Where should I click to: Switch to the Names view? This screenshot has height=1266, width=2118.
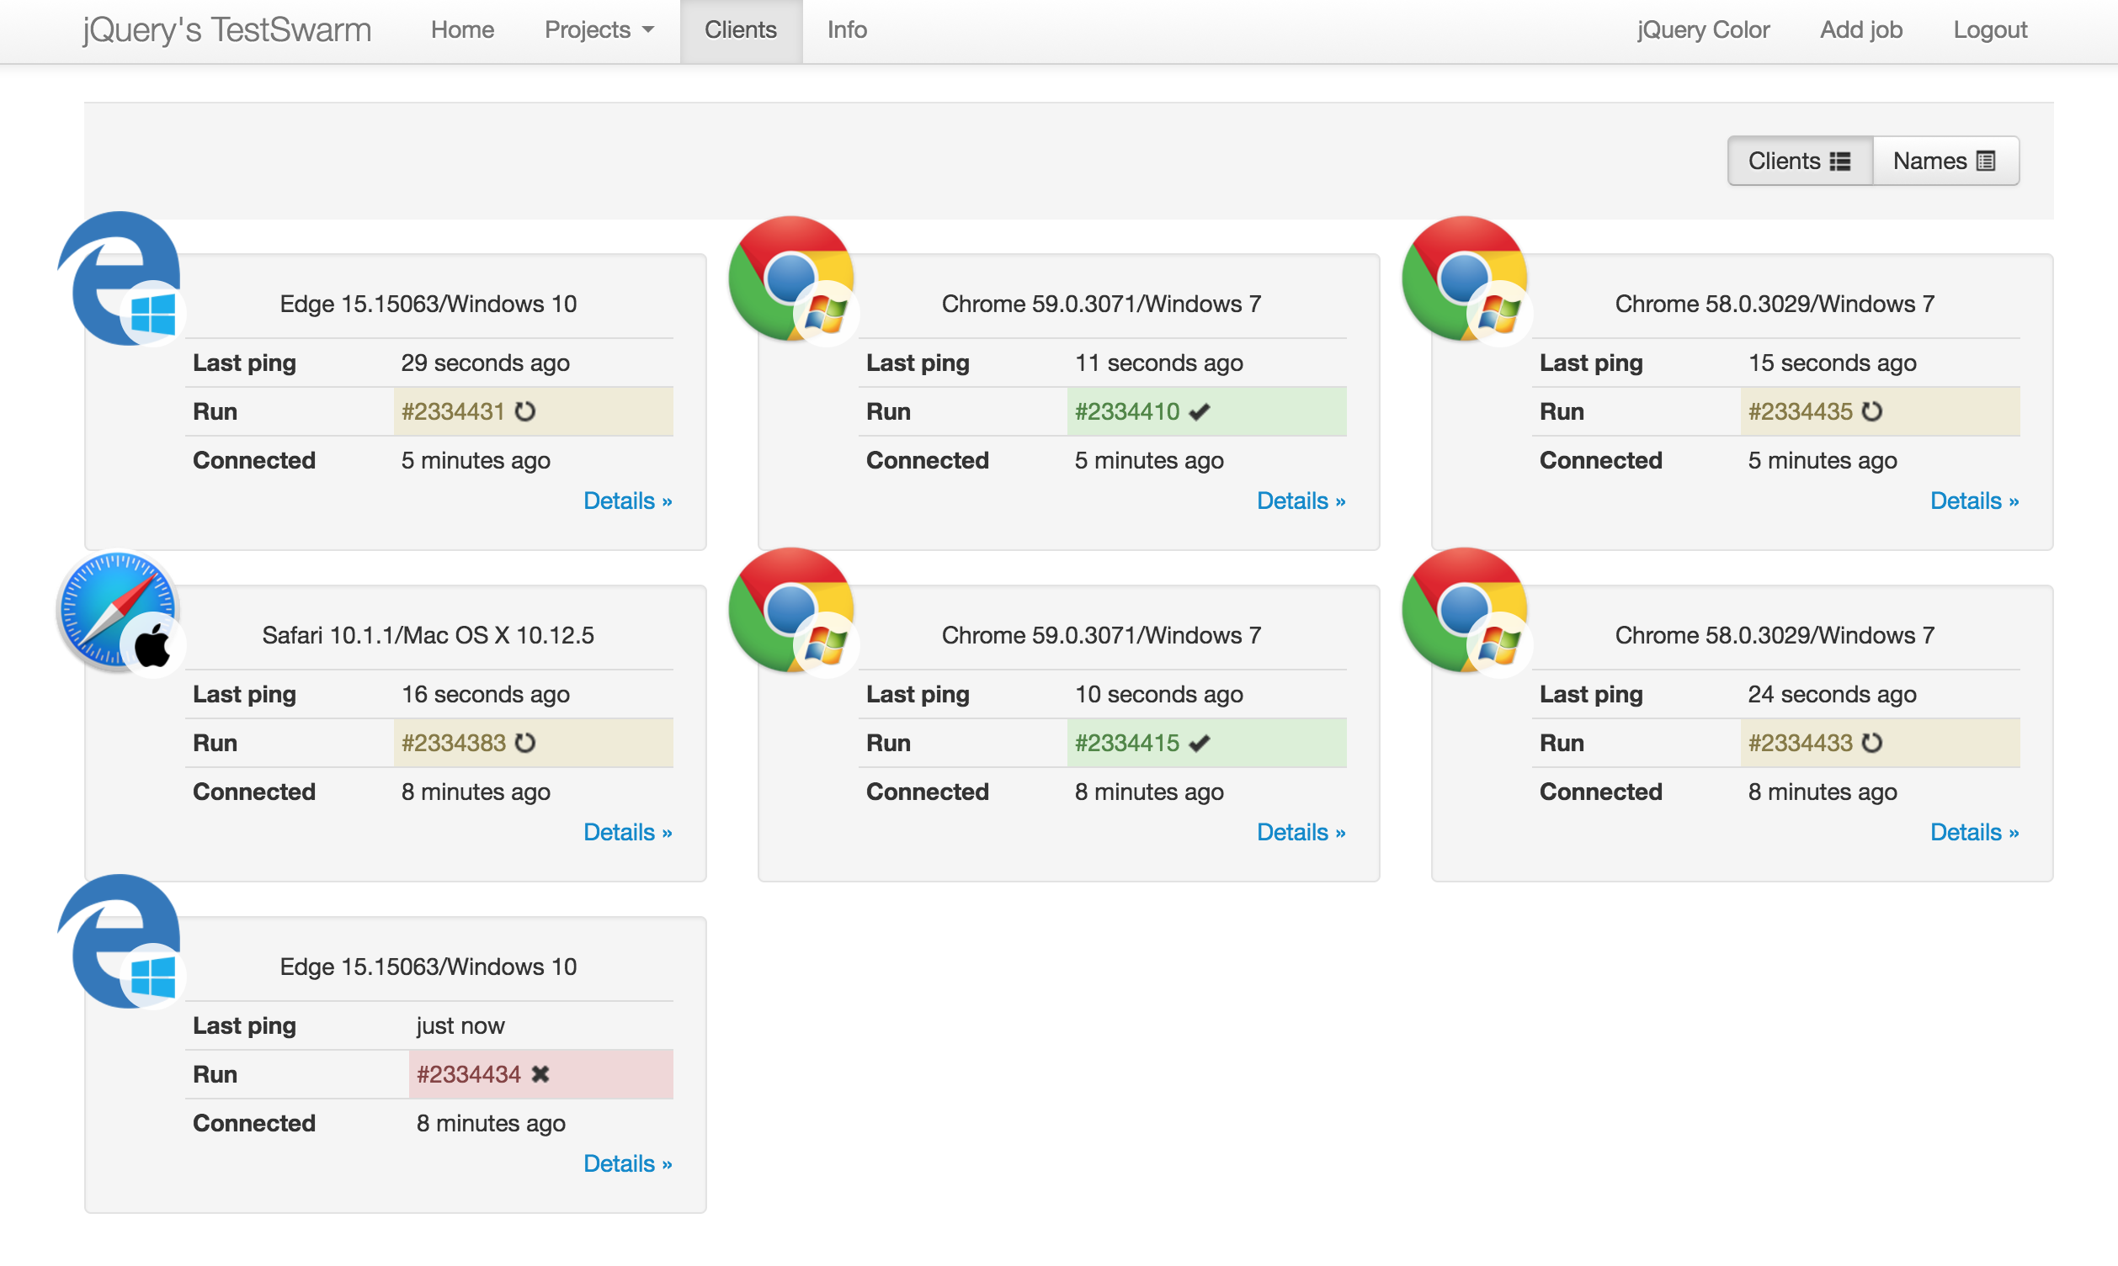coord(1945,161)
